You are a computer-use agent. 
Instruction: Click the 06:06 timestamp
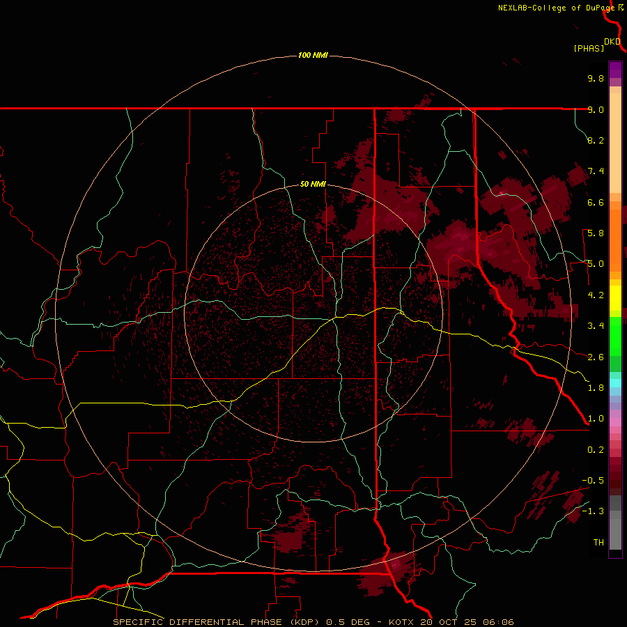pos(498,622)
